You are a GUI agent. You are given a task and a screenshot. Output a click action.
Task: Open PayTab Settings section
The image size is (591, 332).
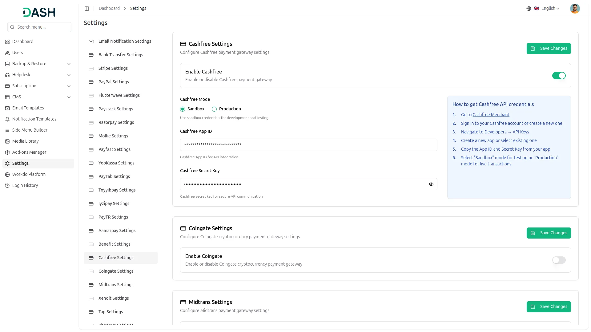(121, 177)
